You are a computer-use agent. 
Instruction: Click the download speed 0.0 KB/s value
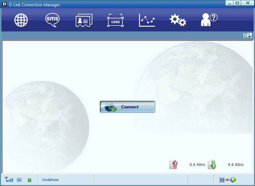coord(235,164)
